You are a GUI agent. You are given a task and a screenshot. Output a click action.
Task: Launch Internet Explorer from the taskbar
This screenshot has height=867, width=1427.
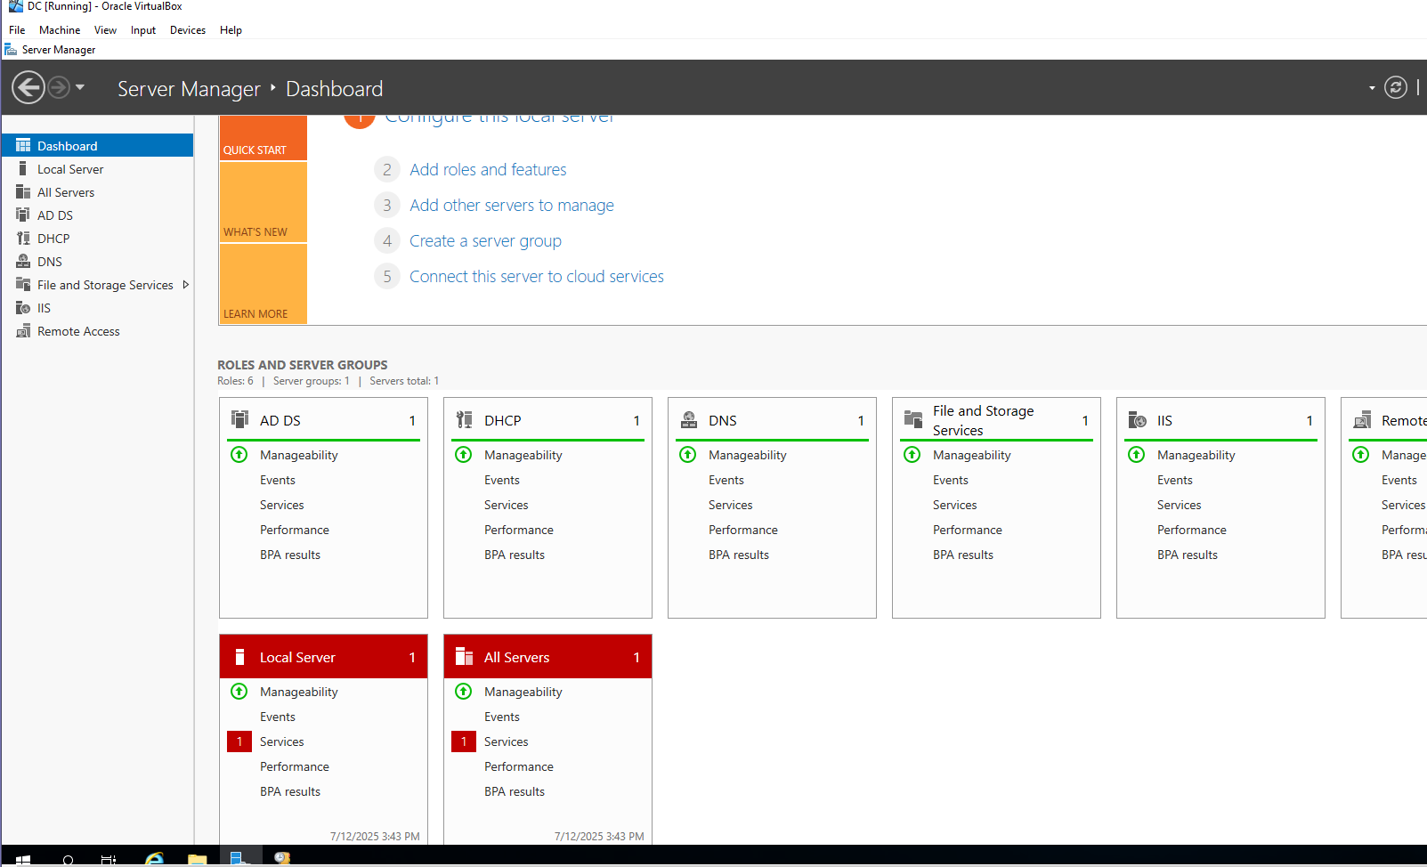click(x=154, y=859)
